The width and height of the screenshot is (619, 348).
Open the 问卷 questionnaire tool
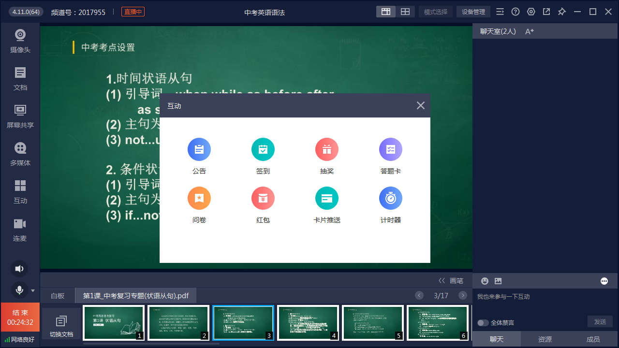point(199,199)
